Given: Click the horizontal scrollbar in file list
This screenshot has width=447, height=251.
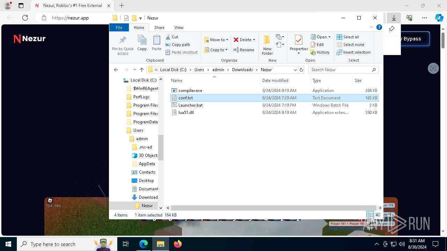Looking at the screenshot, I should point(273,208).
